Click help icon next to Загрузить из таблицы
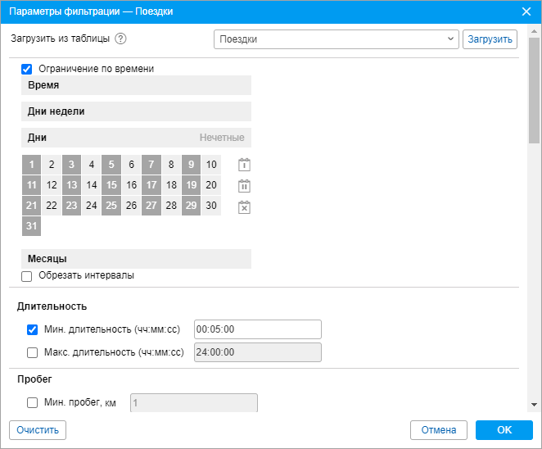Image resolution: width=542 pixels, height=449 pixels. [x=121, y=39]
